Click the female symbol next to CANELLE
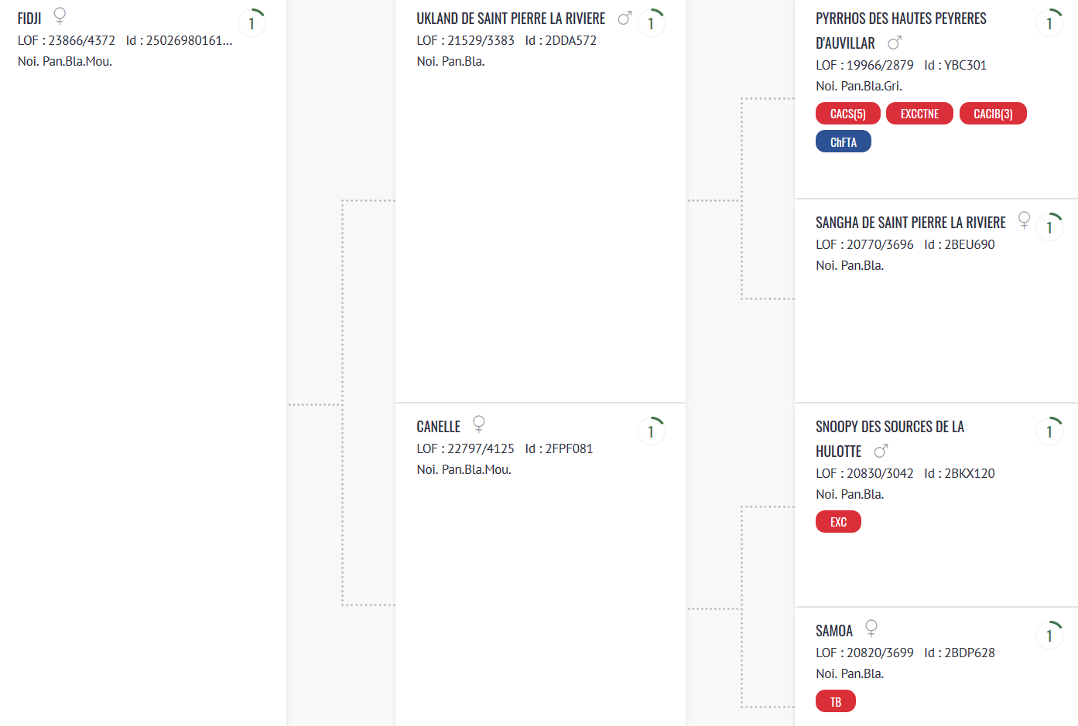 [479, 424]
